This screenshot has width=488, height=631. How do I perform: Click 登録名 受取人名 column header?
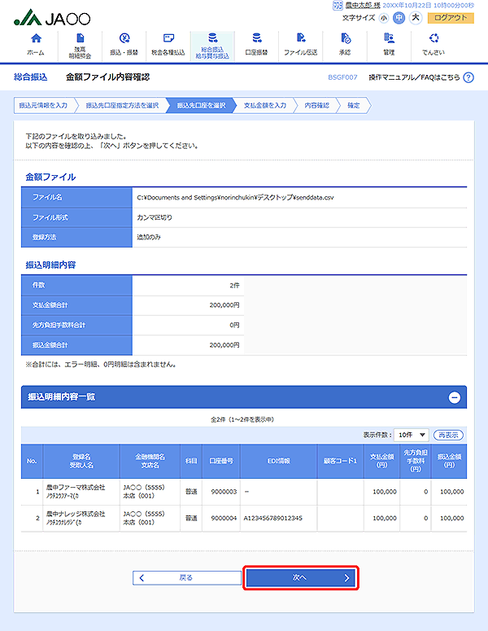[x=81, y=461]
